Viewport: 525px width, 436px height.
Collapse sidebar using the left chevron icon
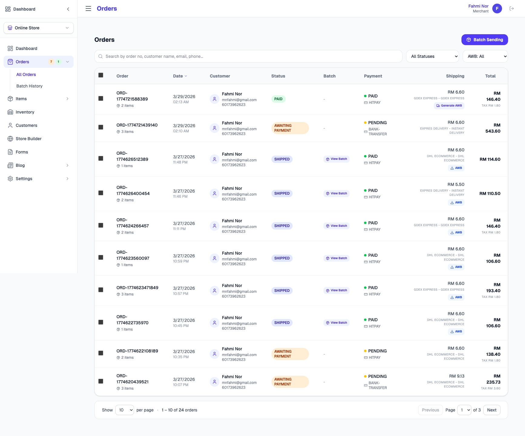68,9
